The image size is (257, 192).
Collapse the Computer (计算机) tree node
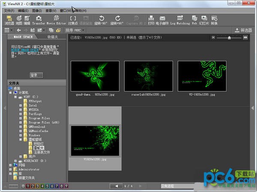point(10,93)
